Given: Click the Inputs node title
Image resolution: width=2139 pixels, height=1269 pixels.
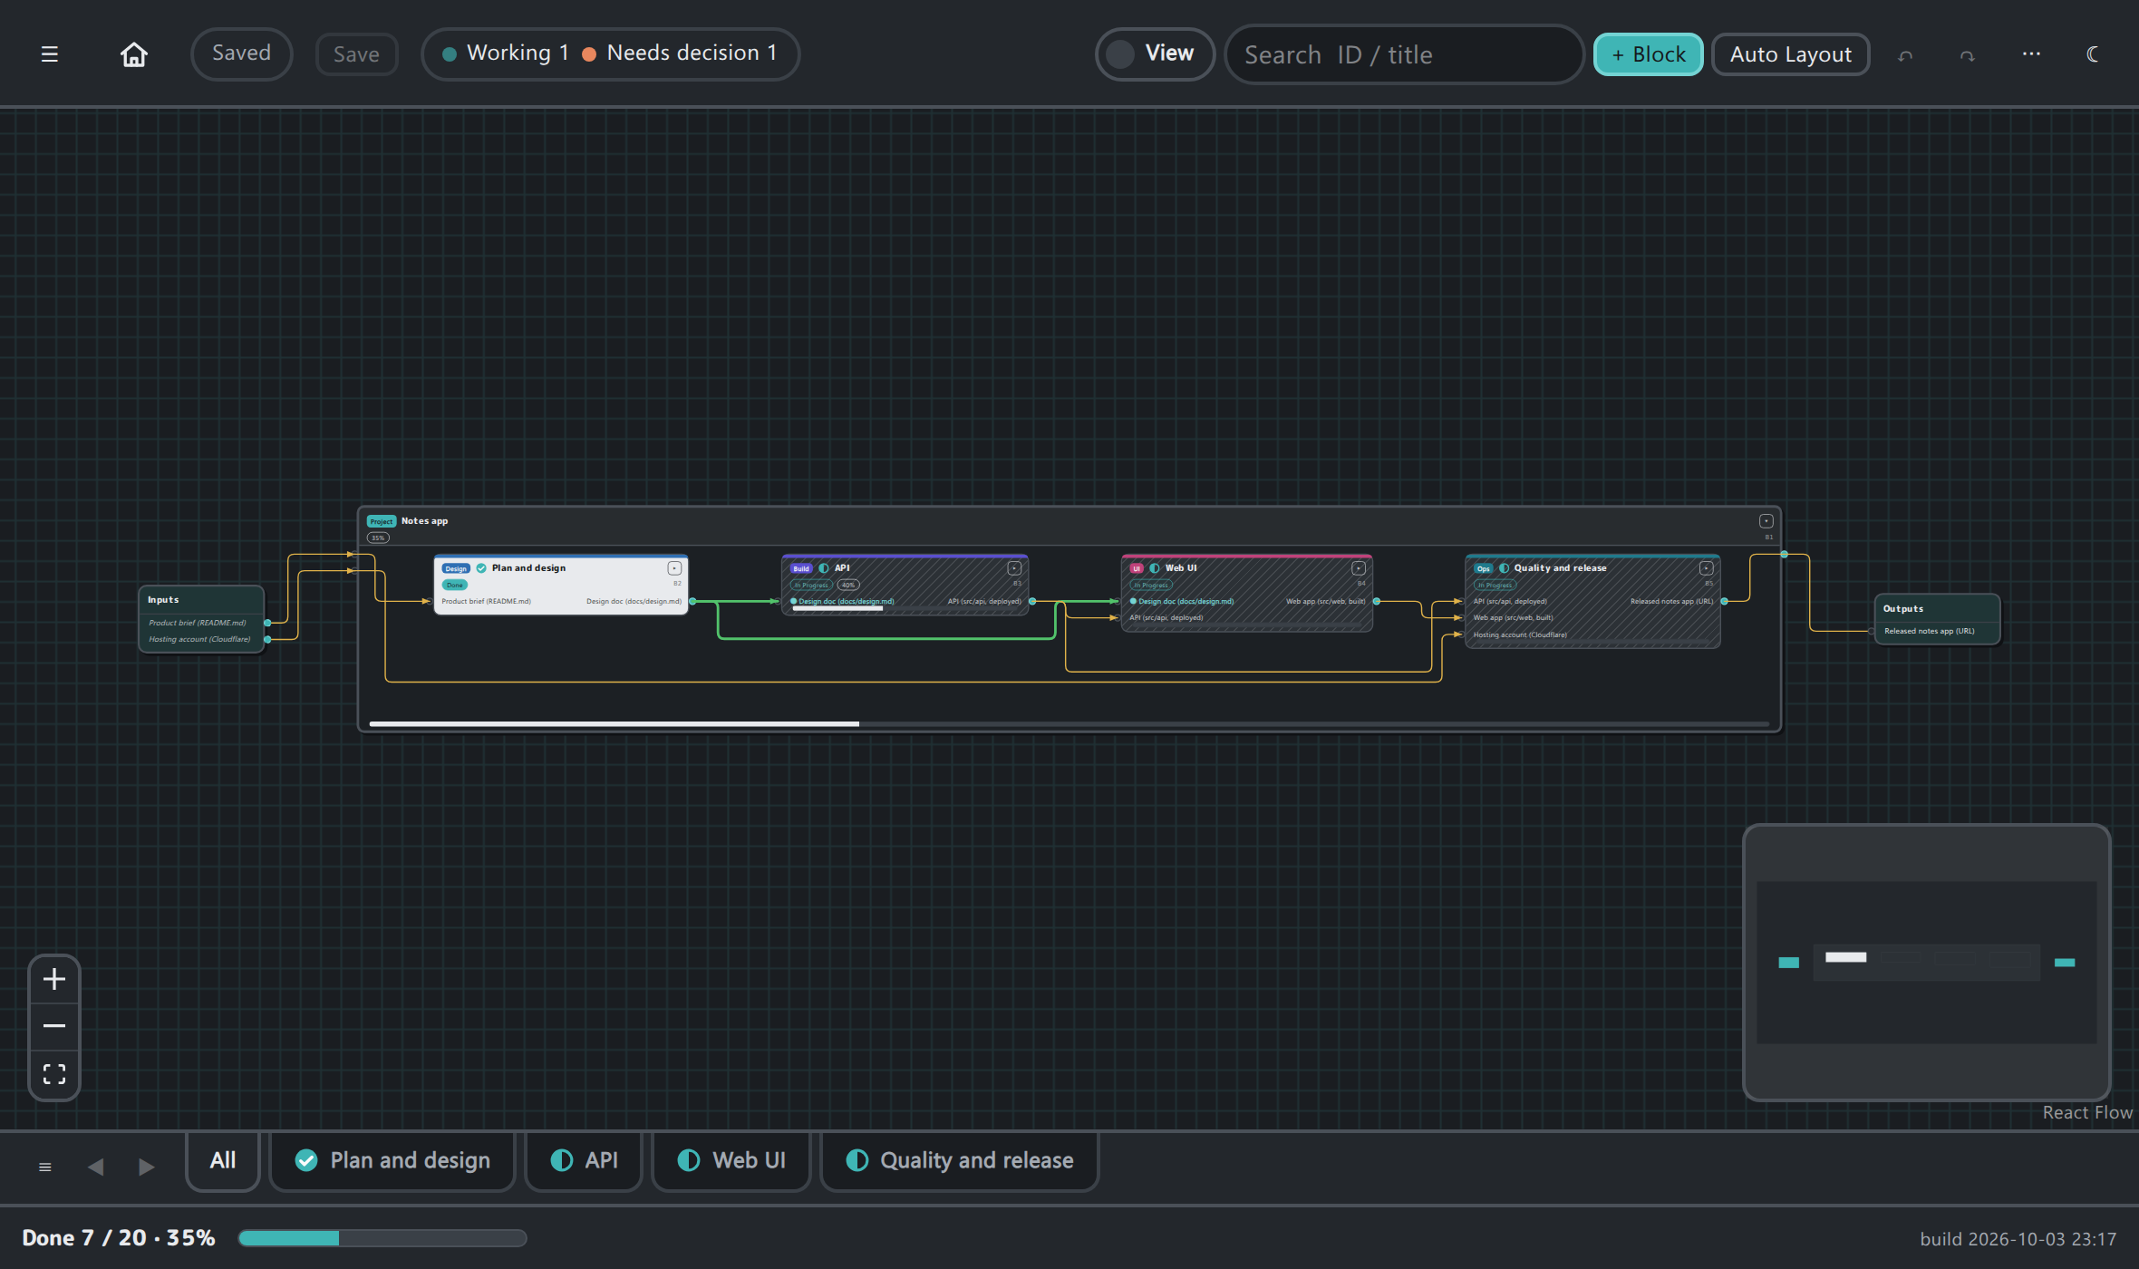Looking at the screenshot, I should (x=163, y=600).
